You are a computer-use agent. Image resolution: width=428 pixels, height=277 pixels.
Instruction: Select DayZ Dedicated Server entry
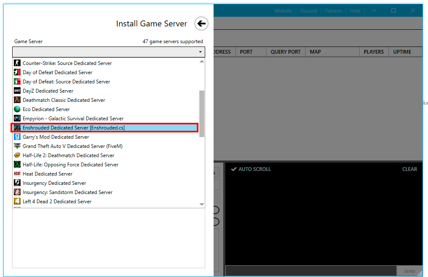(x=106, y=91)
